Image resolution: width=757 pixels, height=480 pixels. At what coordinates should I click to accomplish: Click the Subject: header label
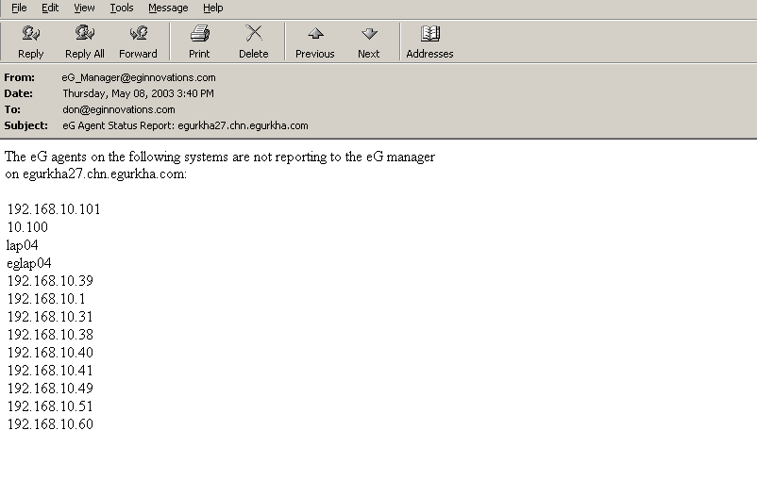(26, 125)
